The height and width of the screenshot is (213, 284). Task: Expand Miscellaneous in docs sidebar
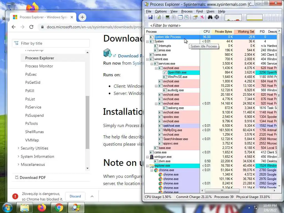pyautogui.click(x=18, y=164)
